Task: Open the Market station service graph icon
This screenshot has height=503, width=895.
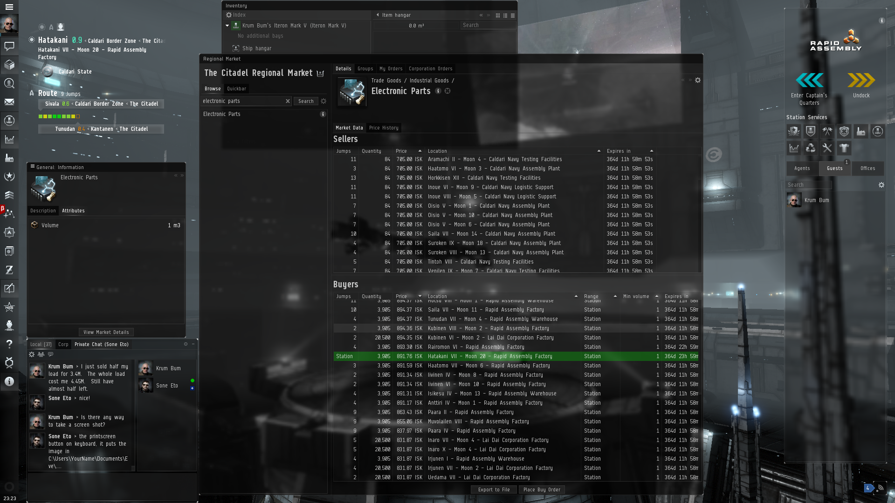Action: [794, 148]
